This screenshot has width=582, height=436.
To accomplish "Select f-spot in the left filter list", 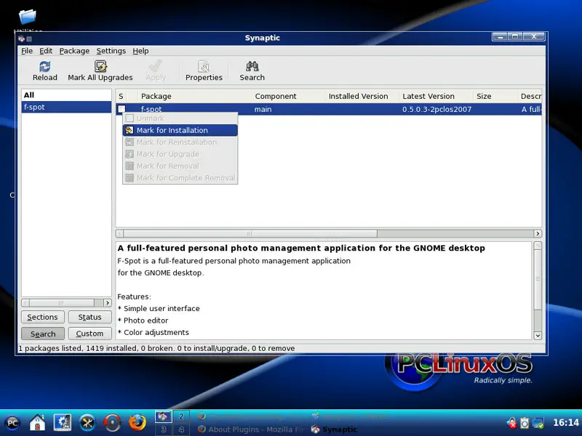I will (x=66, y=107).
